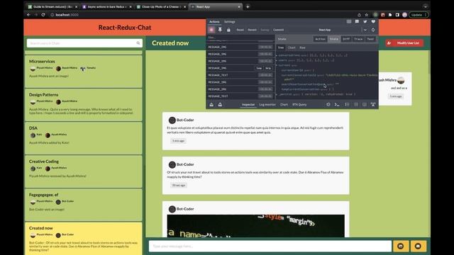The height and width of the screenshot is (255, 454).
Task: Click the pin icon in DevTools toolbar
Action: [x=220, y=30]
